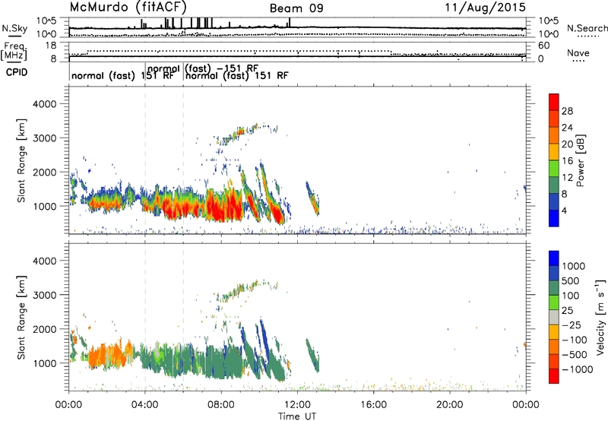Click the '12:00' time axis tick label
608x421 pixels.
[297, 405]
